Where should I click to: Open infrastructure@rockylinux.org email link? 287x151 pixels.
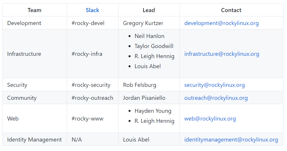tap(222, 54)
